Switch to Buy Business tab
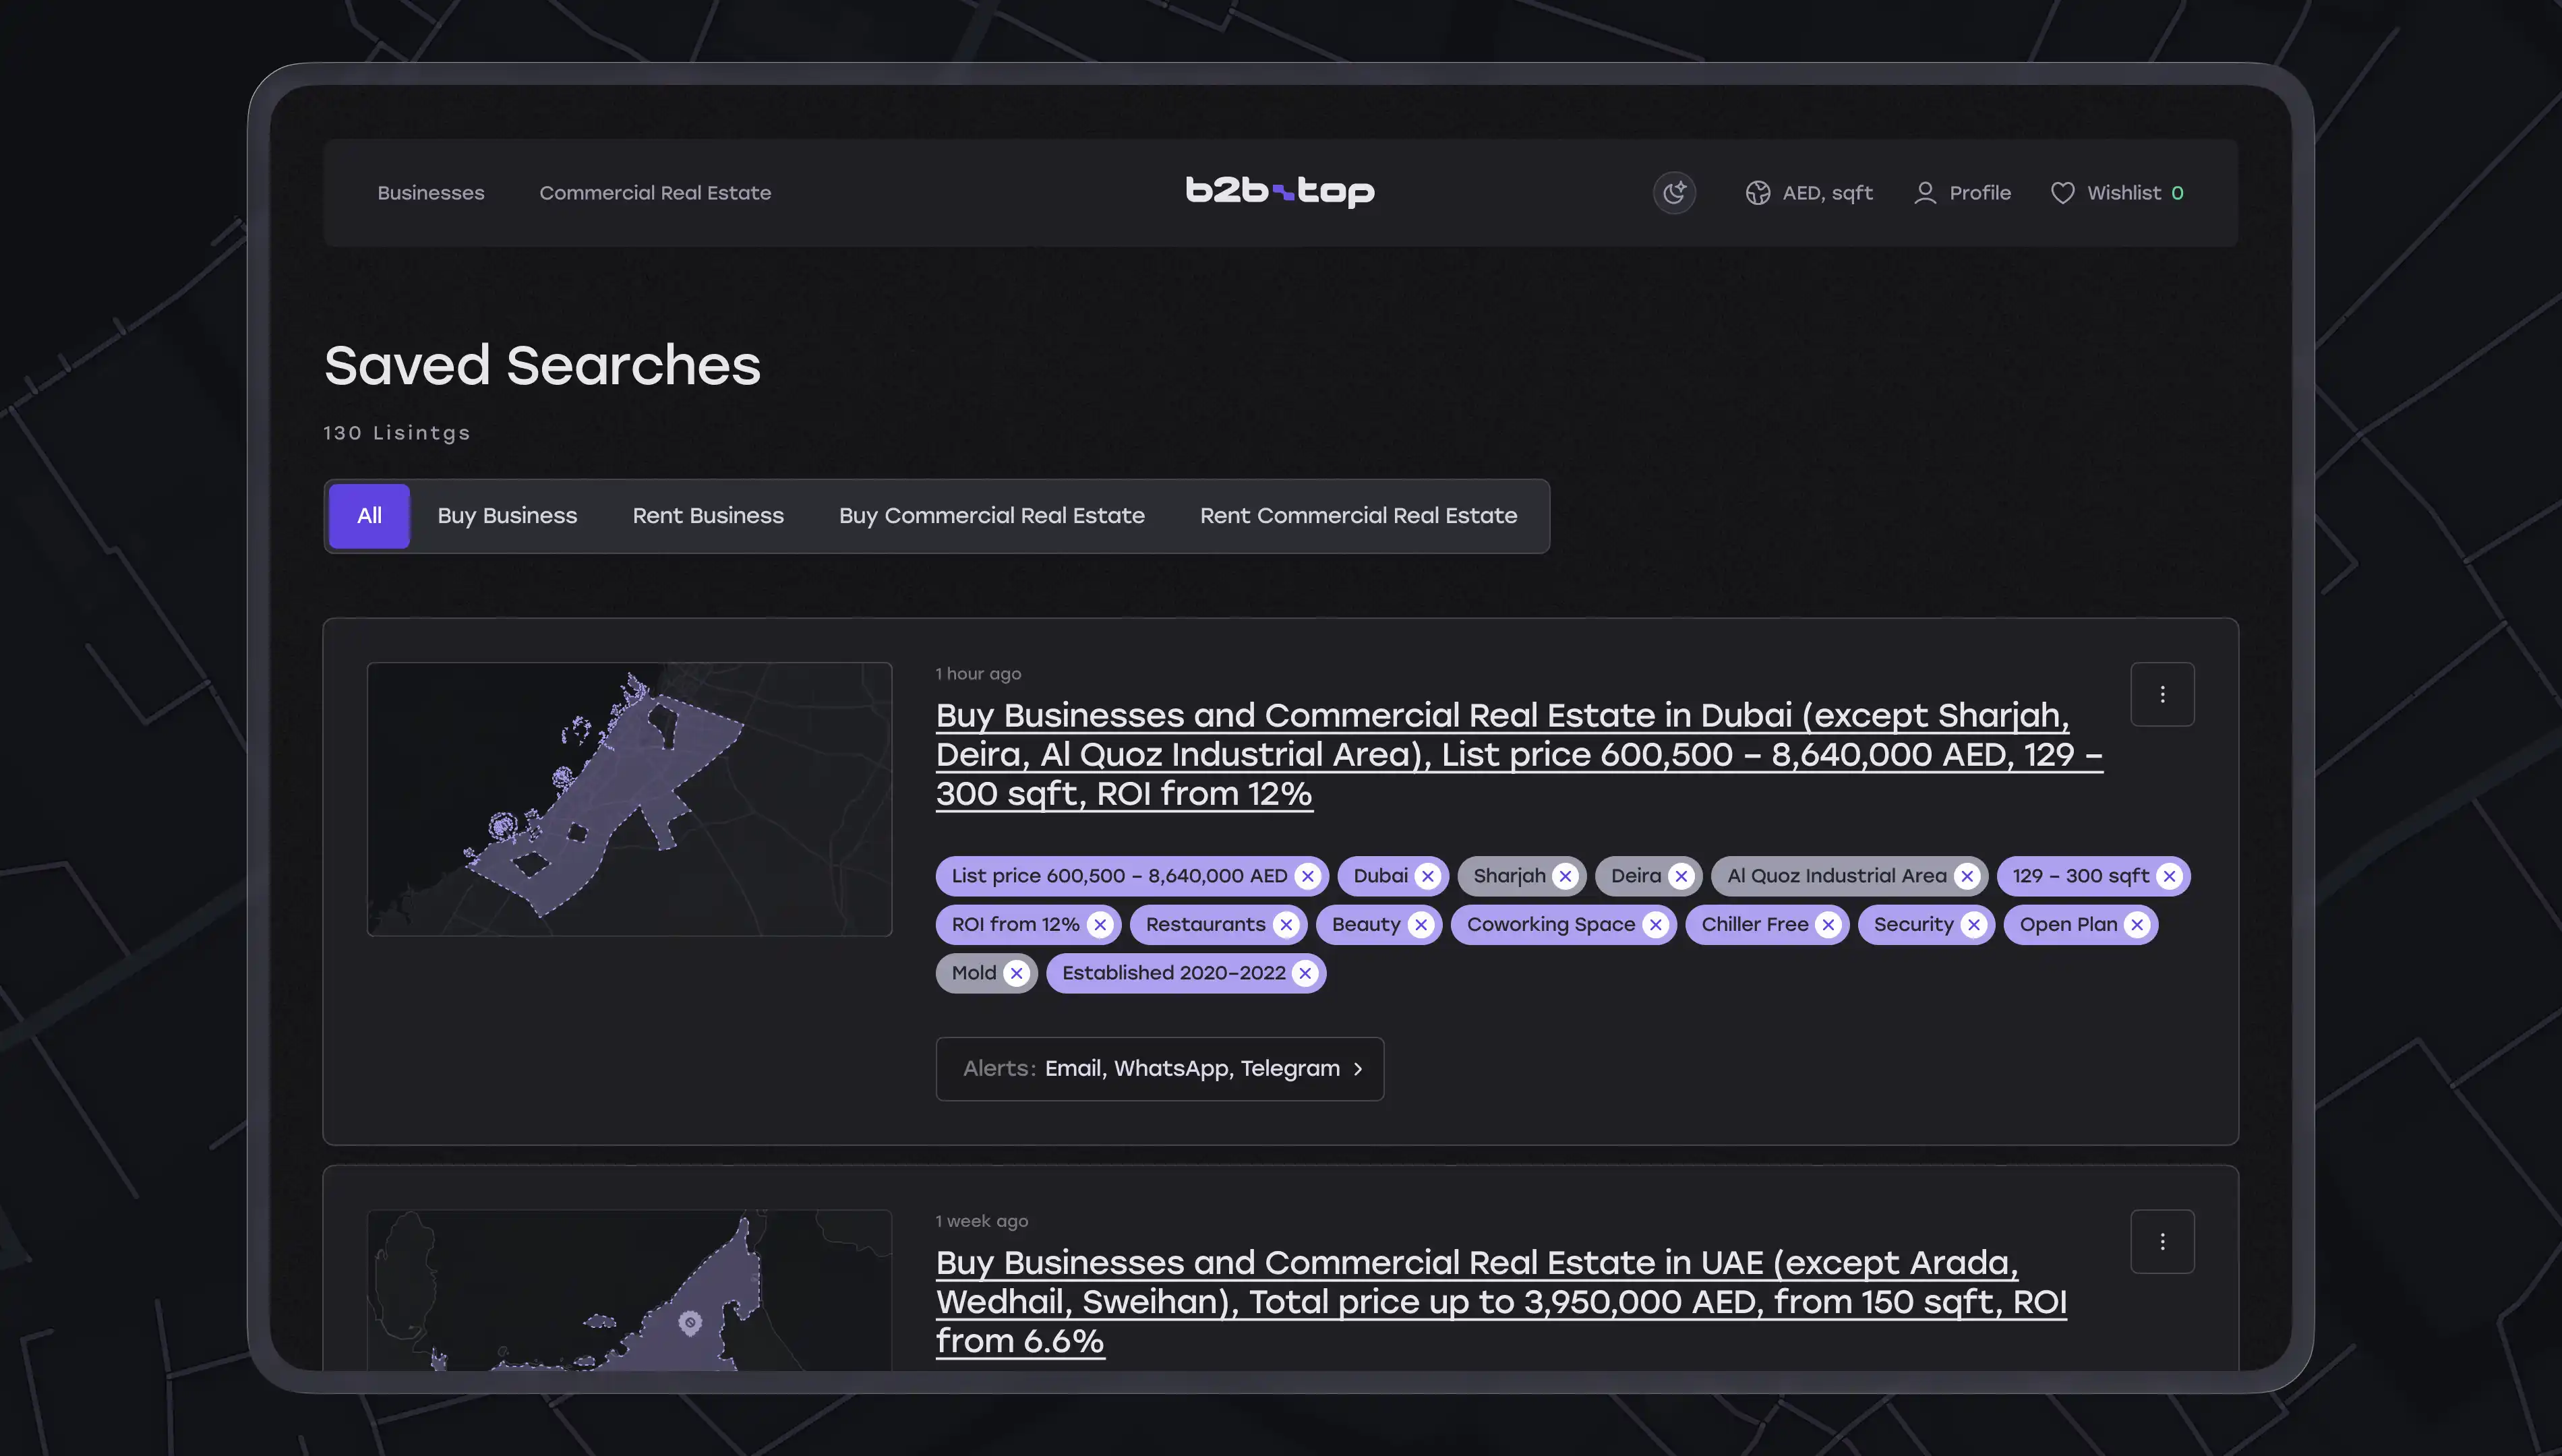 coord(507,516)
